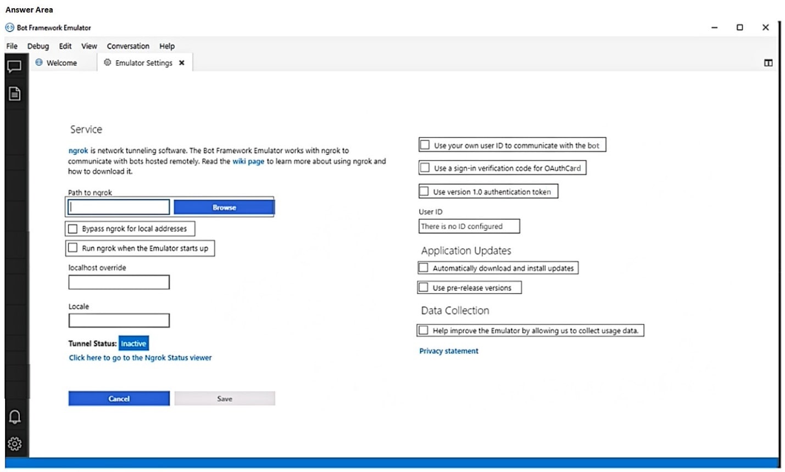Check Run ngrok when the Emulator starts up

point(73,248)
